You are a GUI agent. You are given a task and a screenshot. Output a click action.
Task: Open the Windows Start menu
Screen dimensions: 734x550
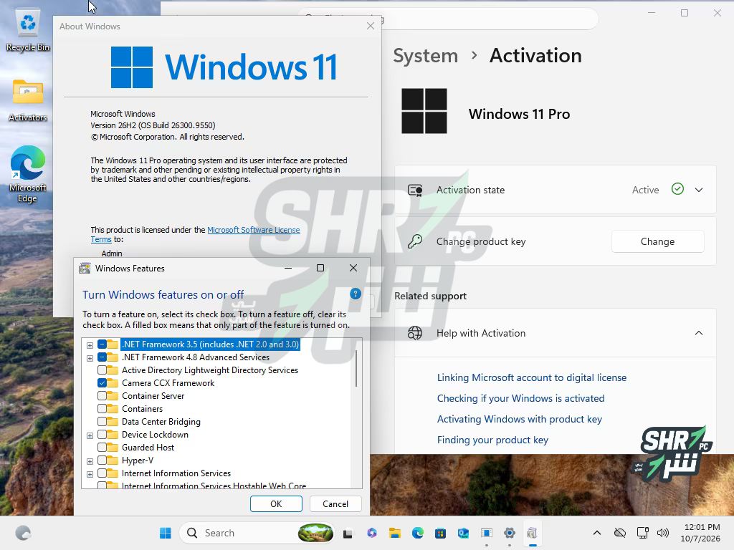click(166, 533)
